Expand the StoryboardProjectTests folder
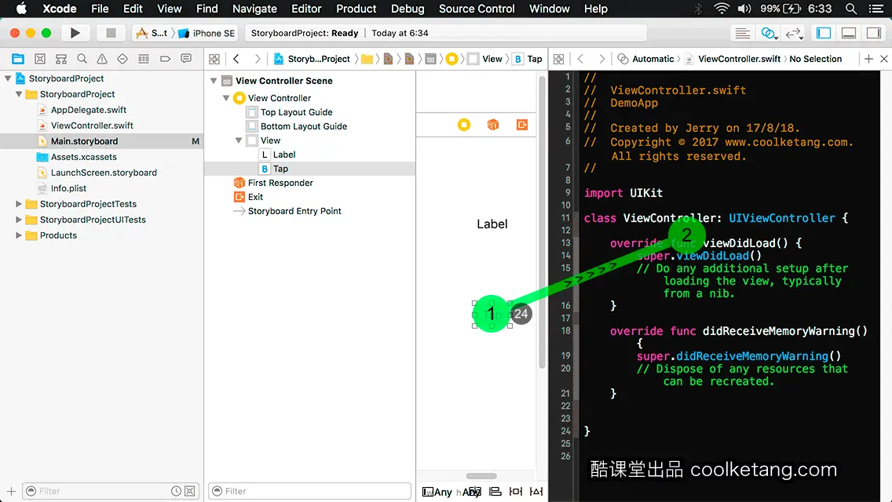The image size is (892, 502). (x=19, y=203)
